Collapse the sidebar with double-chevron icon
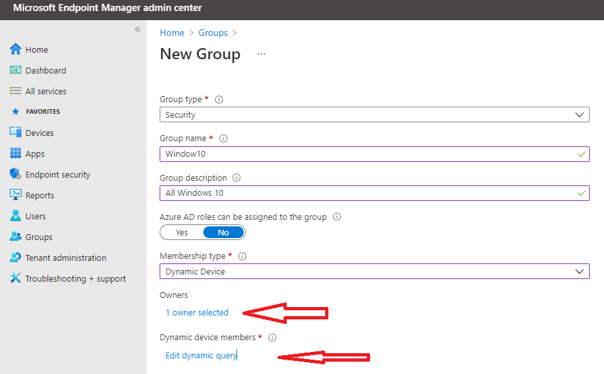The image size is (604, 374). tap(137, 29)
